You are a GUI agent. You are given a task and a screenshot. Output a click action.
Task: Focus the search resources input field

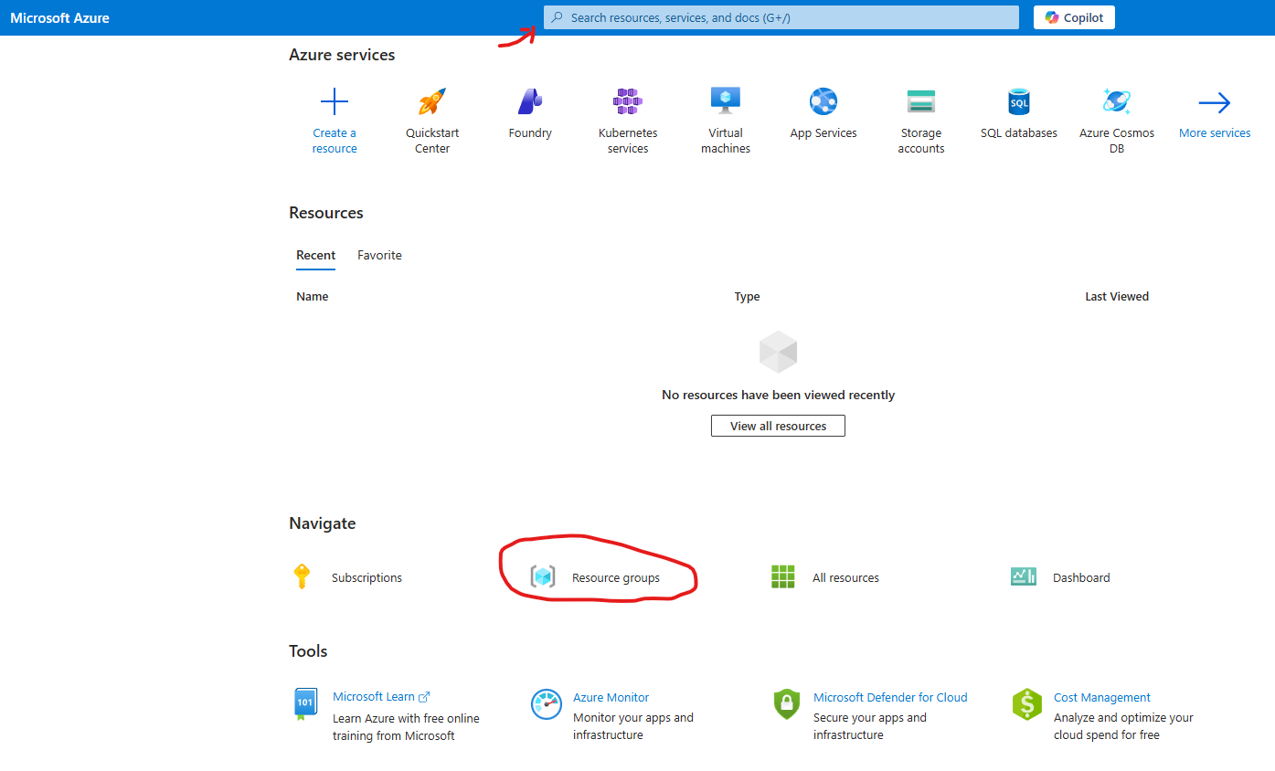pyautogui.click(x=781, y=17)
